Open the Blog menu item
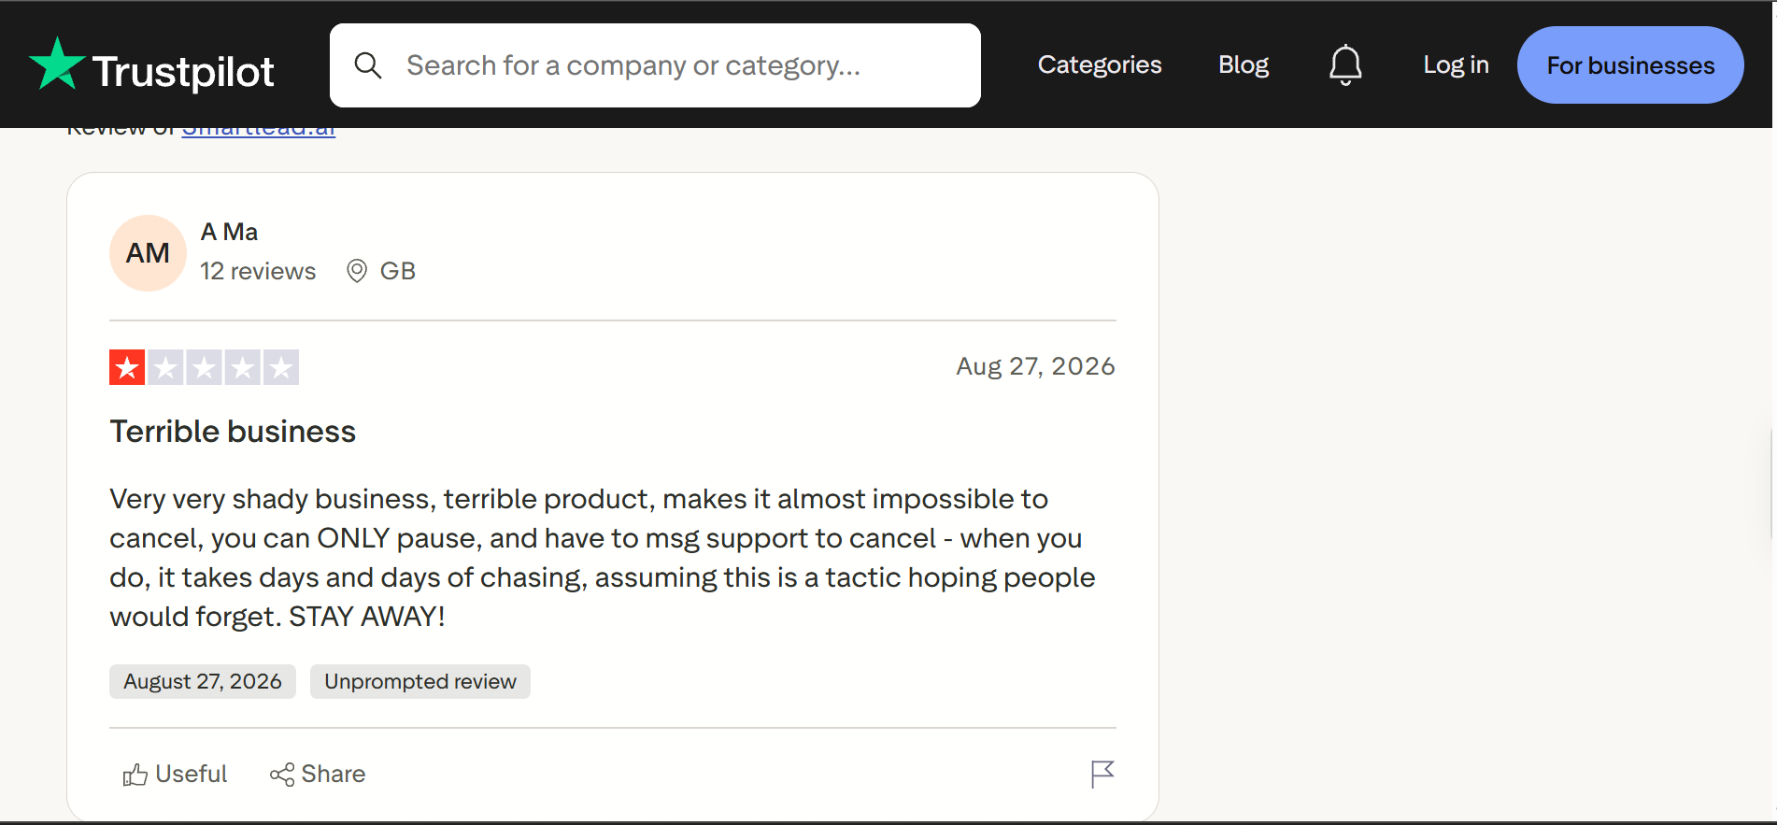This screenshot has width=1777, height=825. (x=1244, y=64)
